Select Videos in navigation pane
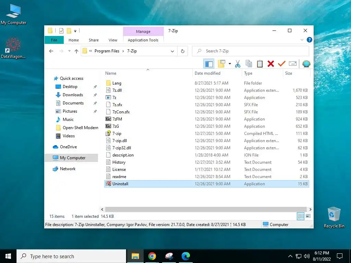351x263 pixels. (x=69, y=136)
